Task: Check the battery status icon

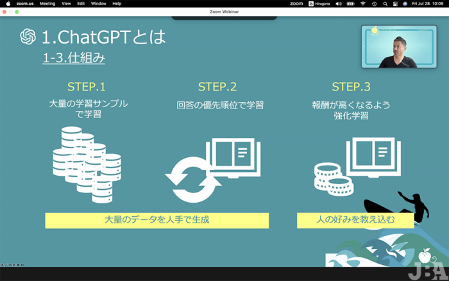Action: coord(350,4)
